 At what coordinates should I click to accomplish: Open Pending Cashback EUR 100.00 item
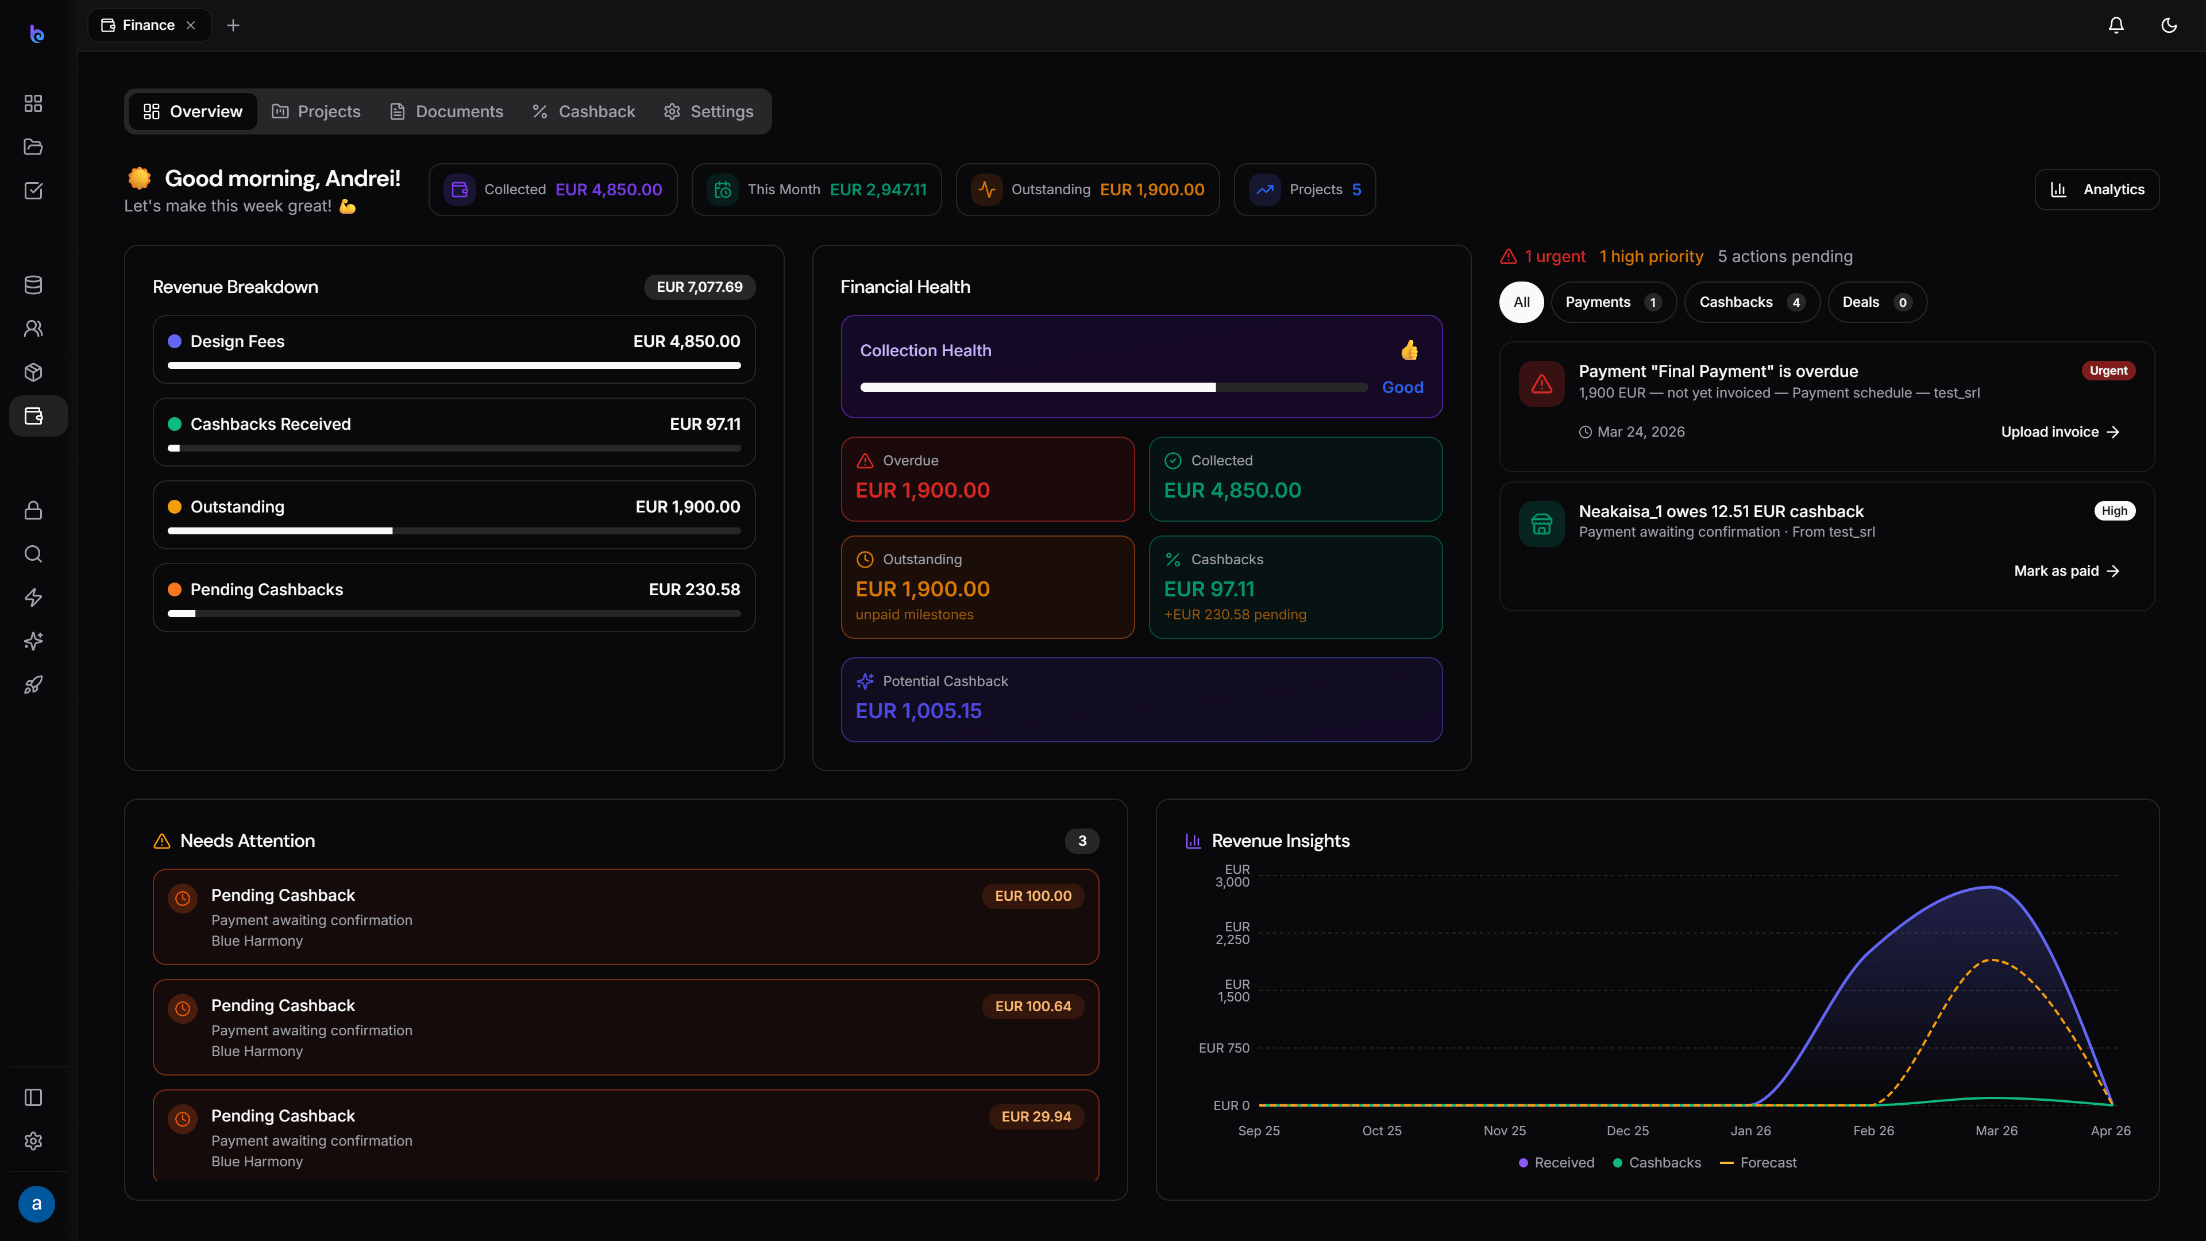tap(626, 918)
